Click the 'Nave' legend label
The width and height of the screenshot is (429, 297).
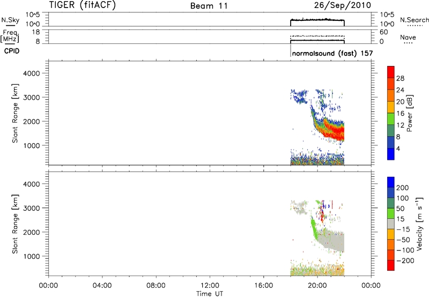[x=408, y=37]
